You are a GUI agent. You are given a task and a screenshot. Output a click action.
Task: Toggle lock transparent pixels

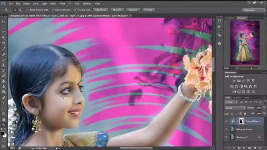(x=232, y=114)
